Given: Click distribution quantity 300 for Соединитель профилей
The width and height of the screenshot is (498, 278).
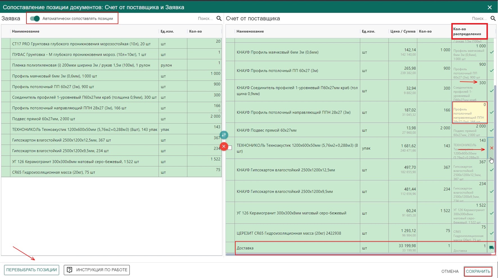Looking at the screenshot, I should tap(482, 83).
